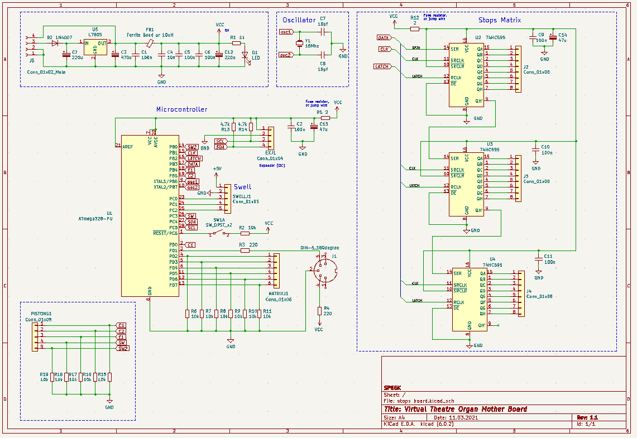Click the 'Conn_01x02_Male' value text
The width and height of the screenshot is (637, 438).
(x=46, y=72)
